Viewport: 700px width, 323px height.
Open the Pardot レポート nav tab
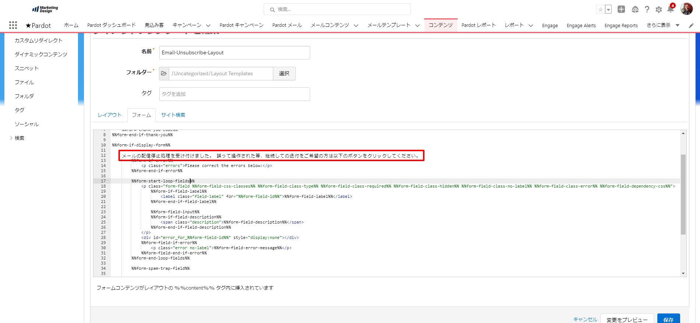point(479,25)
